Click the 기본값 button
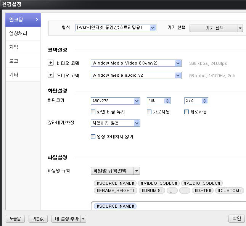246x226 pixels. (x=38, y=219)
